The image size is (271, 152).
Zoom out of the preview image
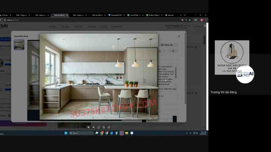[94, 127]
